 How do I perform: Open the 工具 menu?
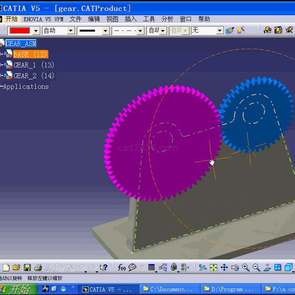click(149, 19)
